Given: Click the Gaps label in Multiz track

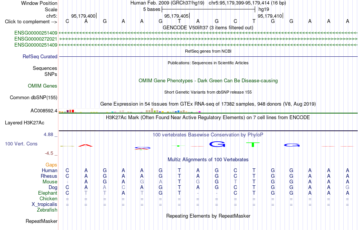Looking at the screenshot, I should pyautogui.click(x=51, y=165).
